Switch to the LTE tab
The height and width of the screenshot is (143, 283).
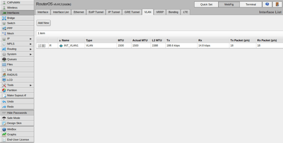pyautogui.click(x=185, y=12)
